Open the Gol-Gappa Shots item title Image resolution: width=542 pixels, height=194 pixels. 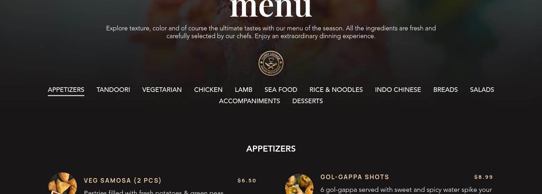point(355,177)
